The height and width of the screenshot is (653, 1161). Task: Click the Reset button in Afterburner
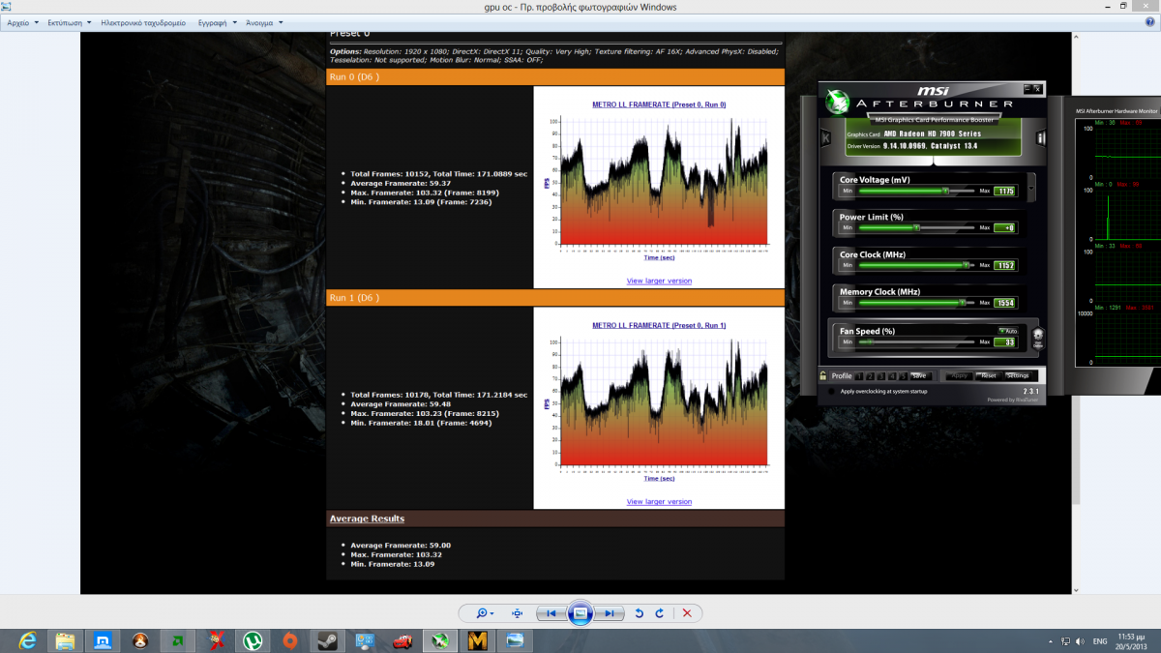(x=988, y=375)
